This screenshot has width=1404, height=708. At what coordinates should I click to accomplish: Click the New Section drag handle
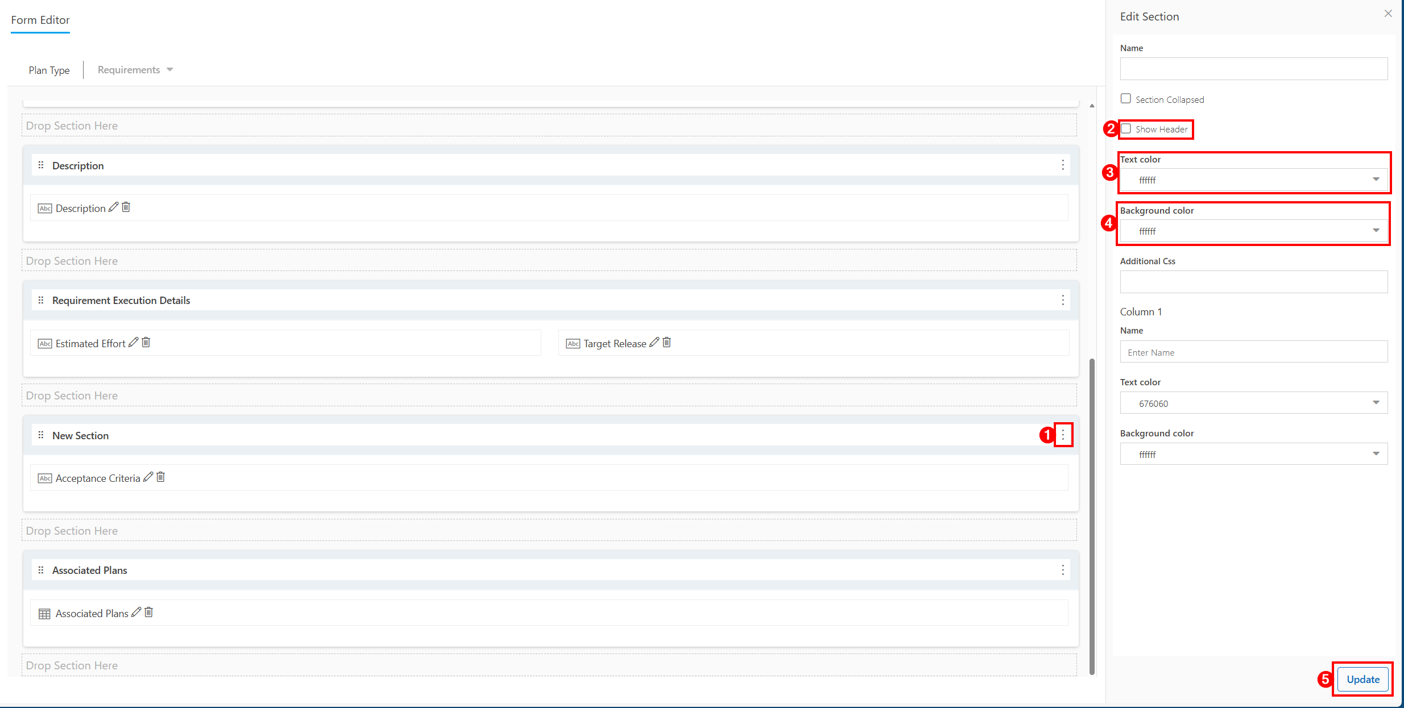tap(41, 435)
